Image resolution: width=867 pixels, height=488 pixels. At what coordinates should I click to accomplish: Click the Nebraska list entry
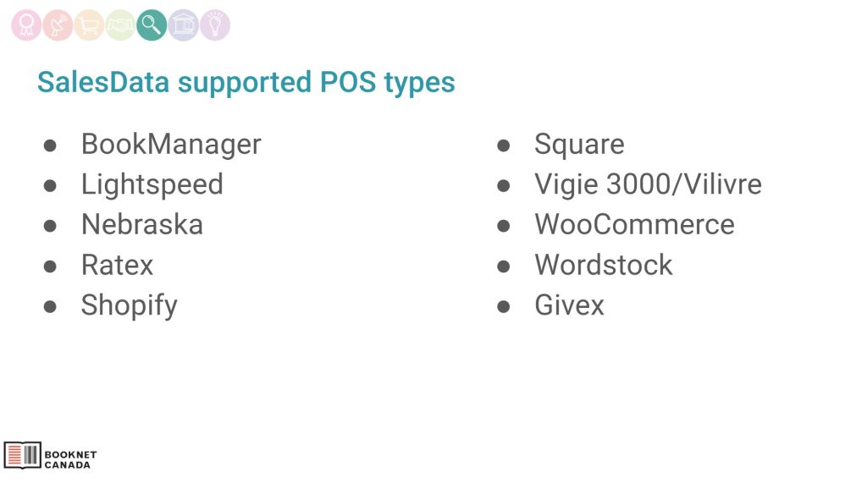pos(142,224)
